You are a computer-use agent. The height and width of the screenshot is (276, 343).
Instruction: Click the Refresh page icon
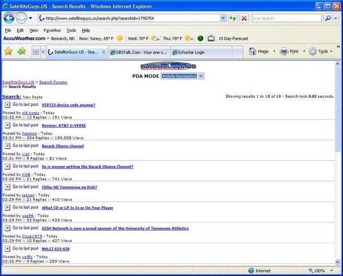coord(233,18)
